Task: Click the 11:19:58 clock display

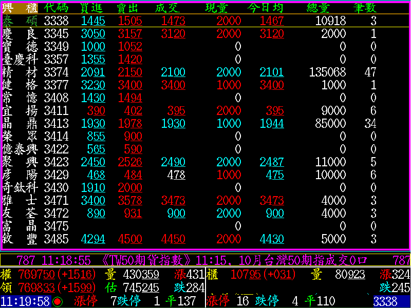Action: coord(25,301)
